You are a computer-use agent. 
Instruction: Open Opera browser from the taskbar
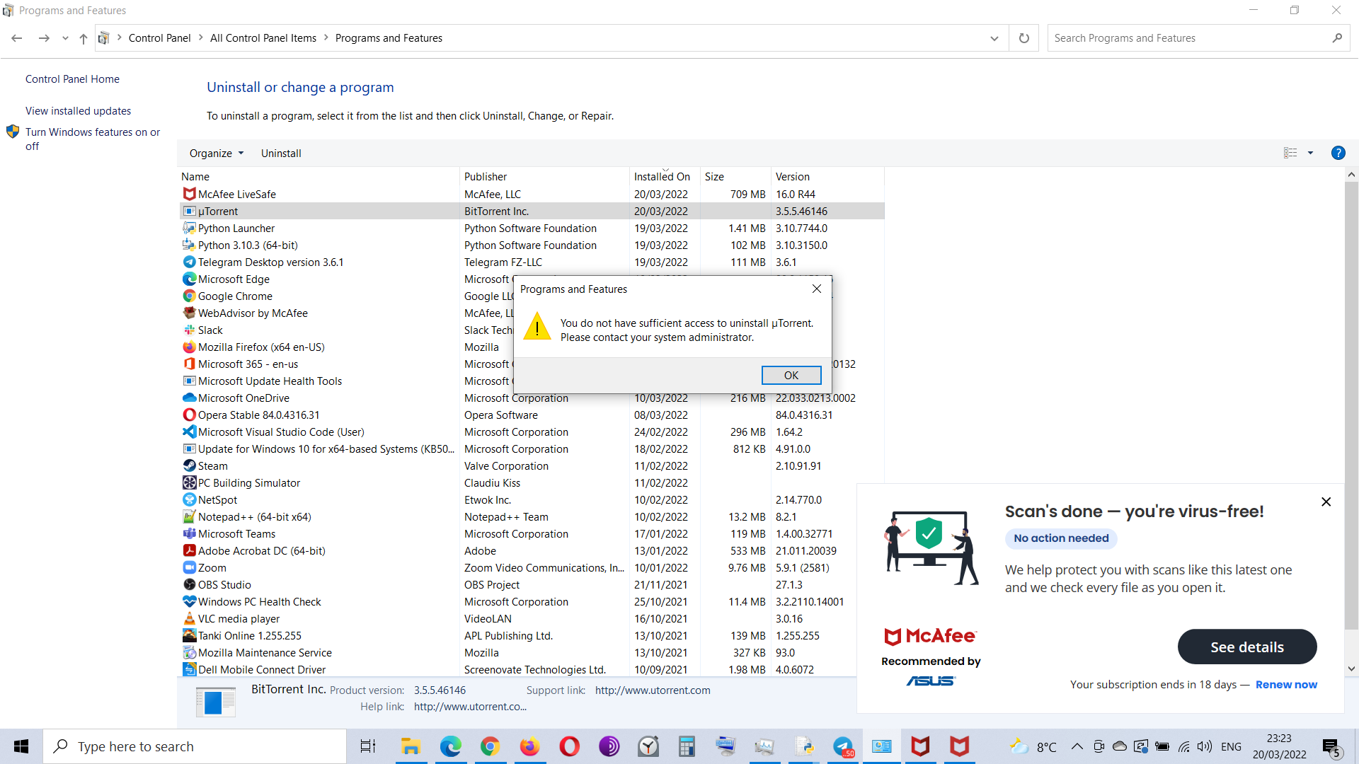[569, 746]
